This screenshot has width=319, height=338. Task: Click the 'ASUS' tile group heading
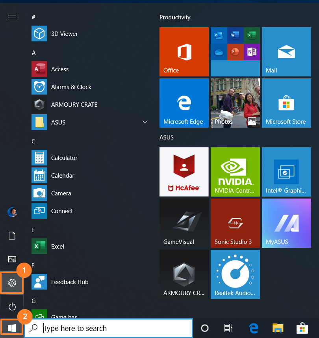[x=167, y=137]
